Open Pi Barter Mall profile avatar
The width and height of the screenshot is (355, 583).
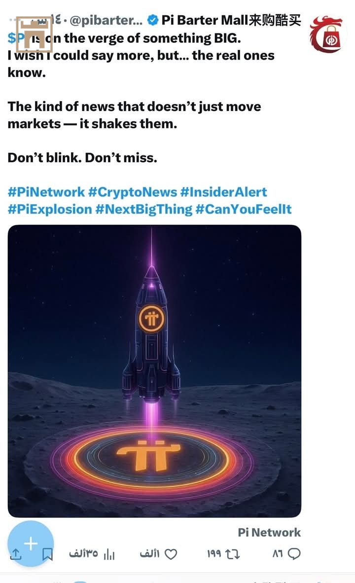coord(328,34)
